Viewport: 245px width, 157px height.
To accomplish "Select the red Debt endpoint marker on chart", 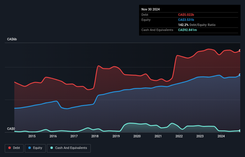I will (x=240, y=50).
